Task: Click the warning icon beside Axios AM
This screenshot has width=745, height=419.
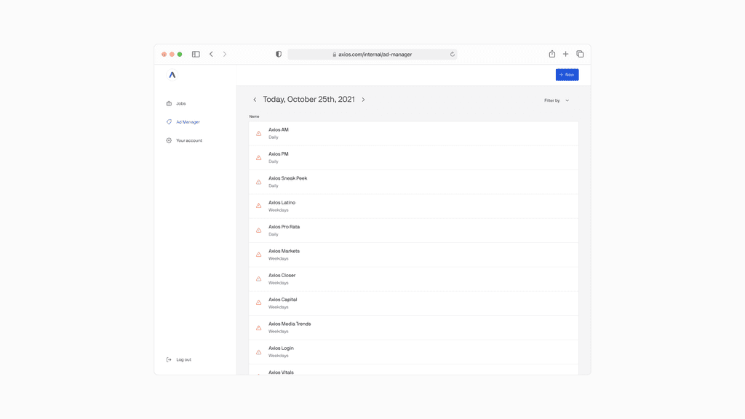Action: point(258,134)
